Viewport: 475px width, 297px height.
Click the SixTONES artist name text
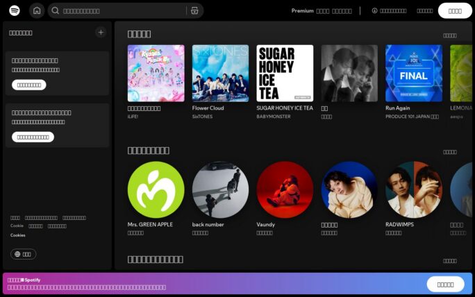pos(202,117)
